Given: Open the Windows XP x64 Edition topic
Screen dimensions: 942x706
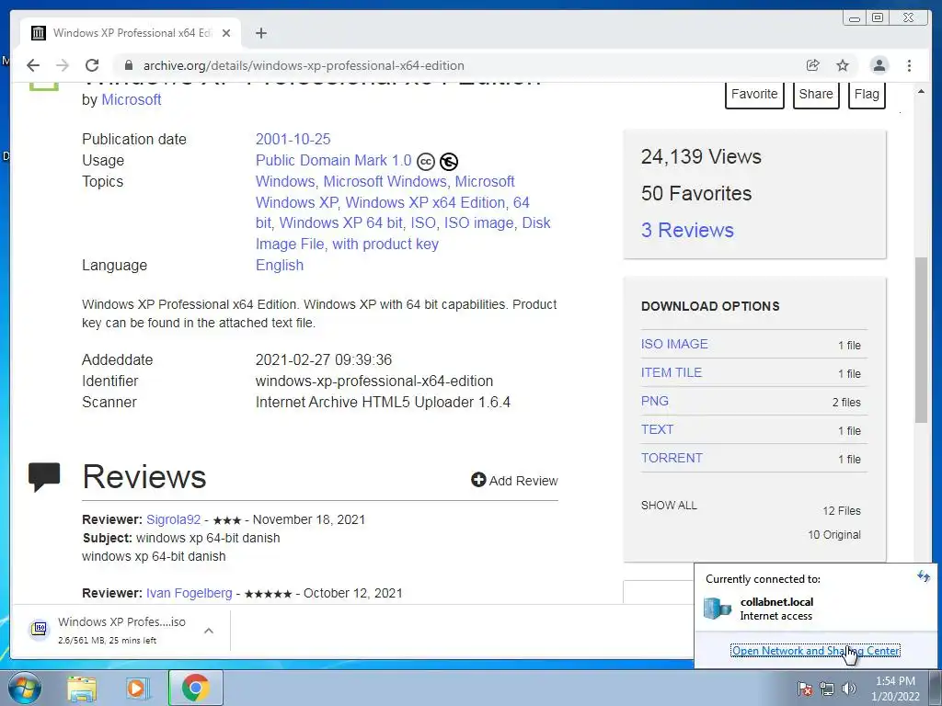Looking at the screenshot, I should [x=425, y=202].
